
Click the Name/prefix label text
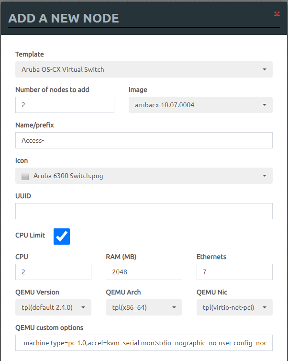(34, 125)
